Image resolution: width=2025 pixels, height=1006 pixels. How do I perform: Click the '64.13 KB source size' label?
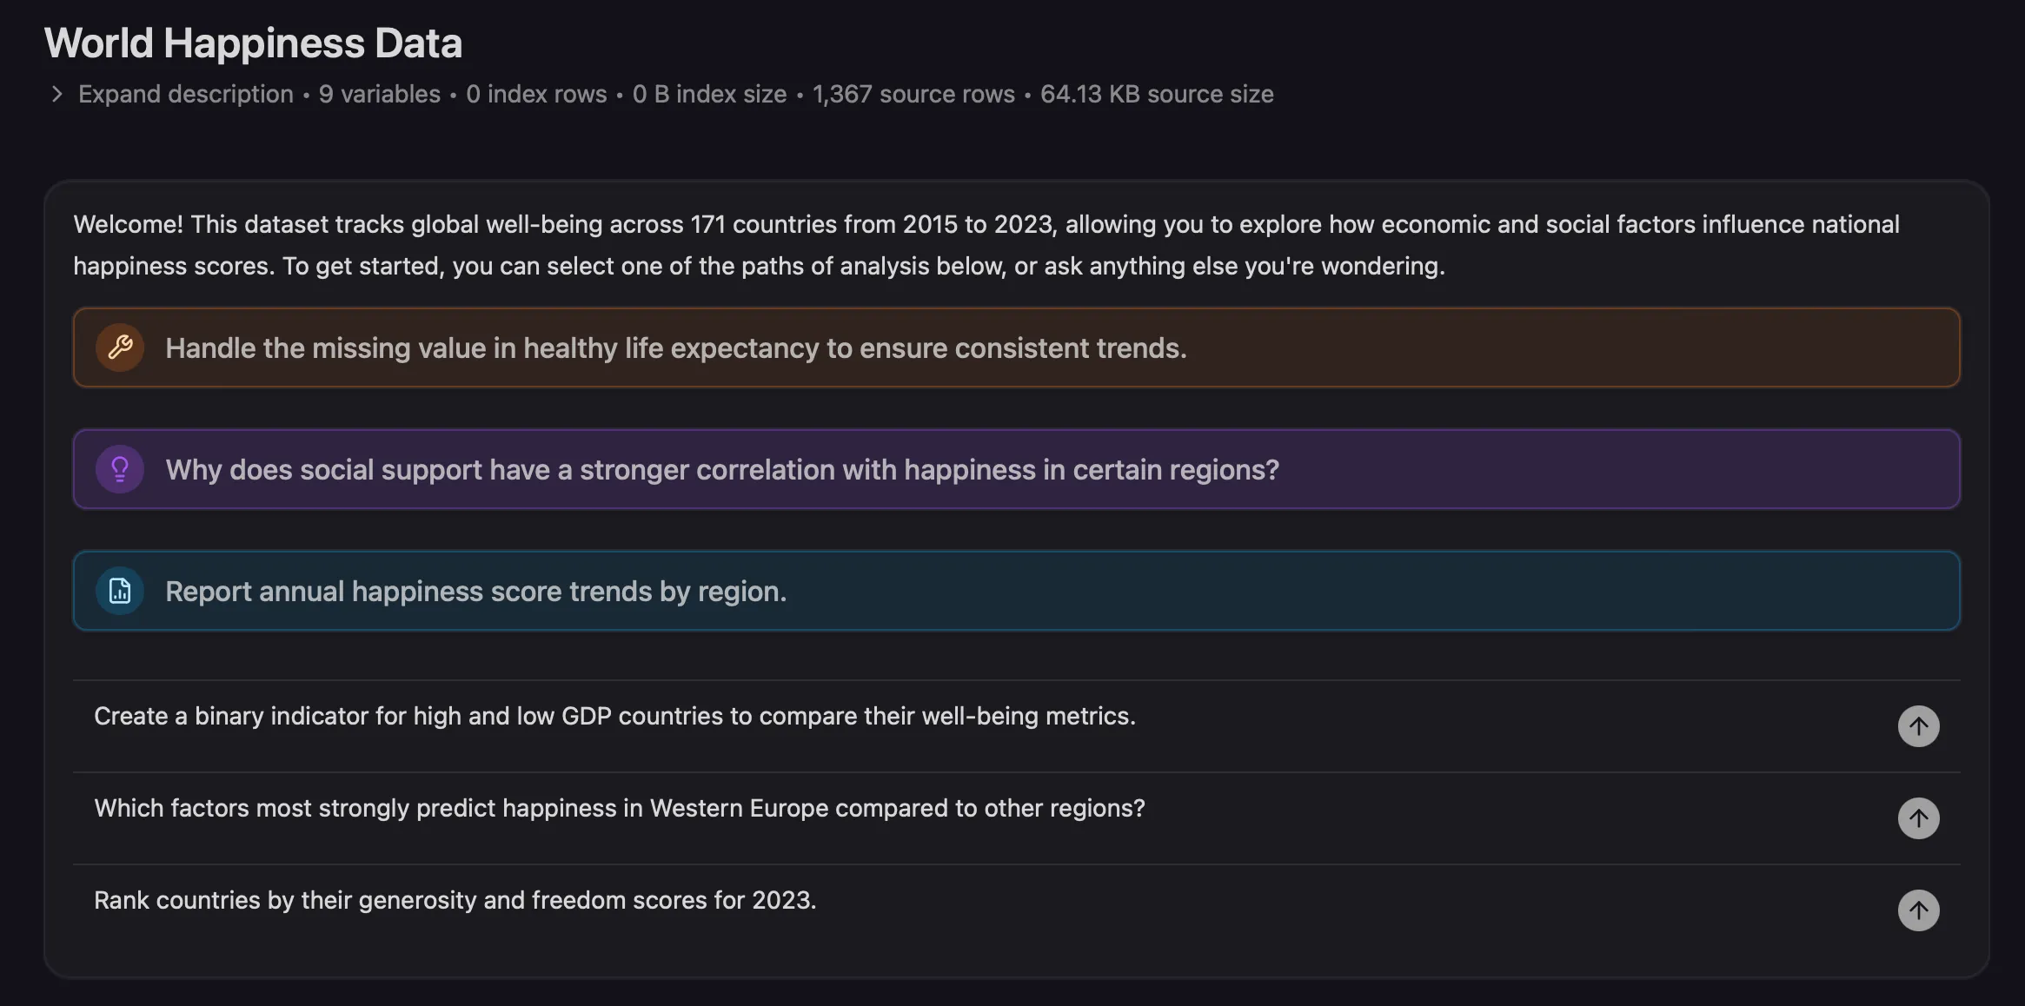[1157, 94]
